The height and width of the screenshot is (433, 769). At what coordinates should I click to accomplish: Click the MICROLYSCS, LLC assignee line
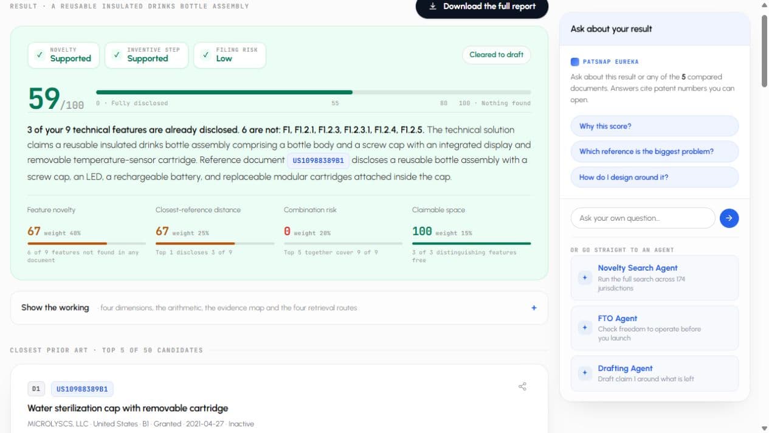coord(140,424)
